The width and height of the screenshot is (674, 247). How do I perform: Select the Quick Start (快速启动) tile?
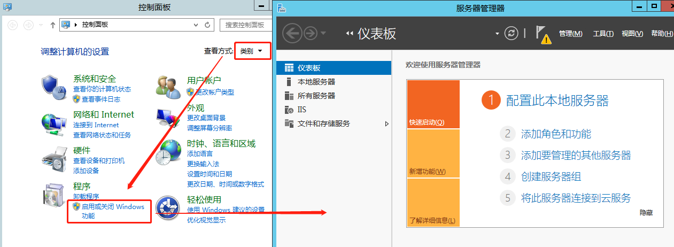click(x=433, y=104)
